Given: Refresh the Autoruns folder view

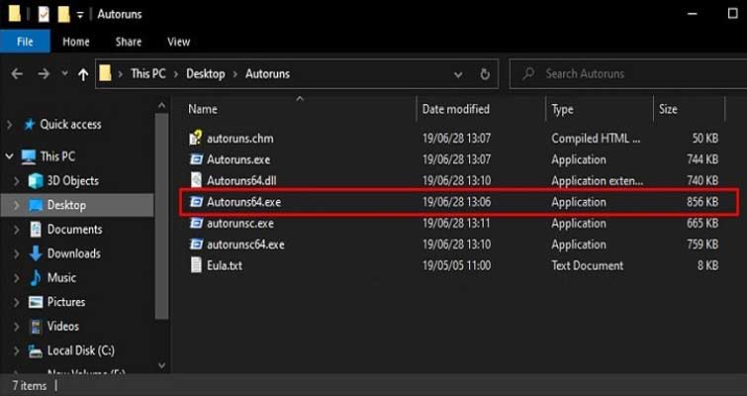Looking at the screenshot, I should pos(485,74).
